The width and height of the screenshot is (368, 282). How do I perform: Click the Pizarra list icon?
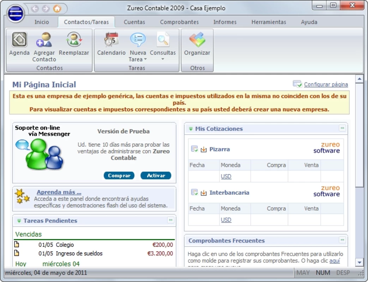click(x=194, y=149)
